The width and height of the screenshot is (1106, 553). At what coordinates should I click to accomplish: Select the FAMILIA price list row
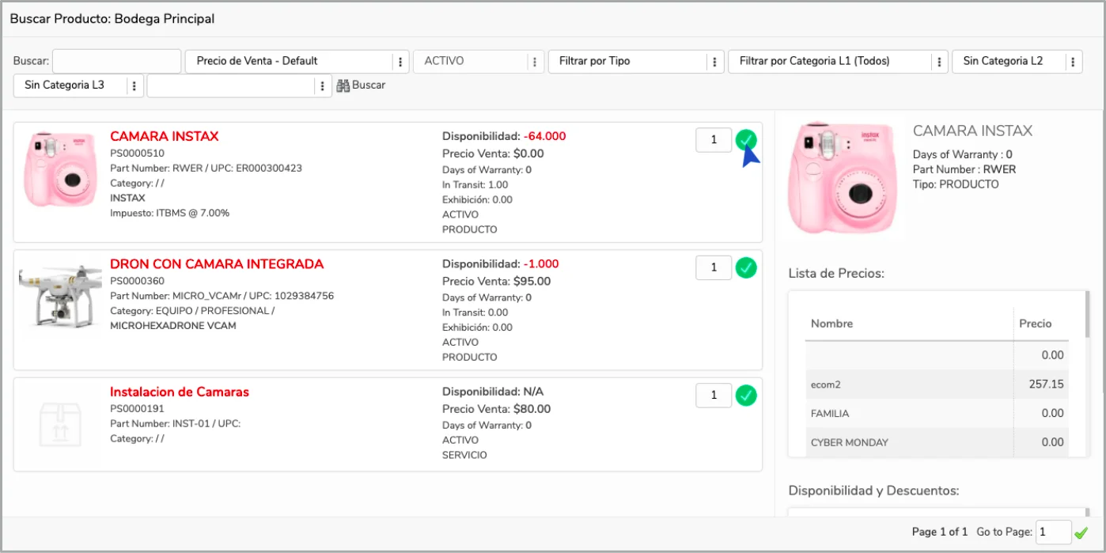(x=937, y=413)
